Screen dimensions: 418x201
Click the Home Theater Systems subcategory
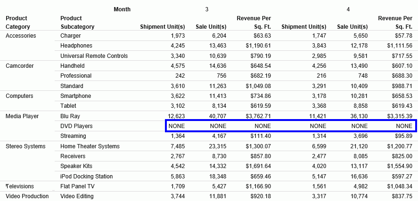[x=90, y=146]
